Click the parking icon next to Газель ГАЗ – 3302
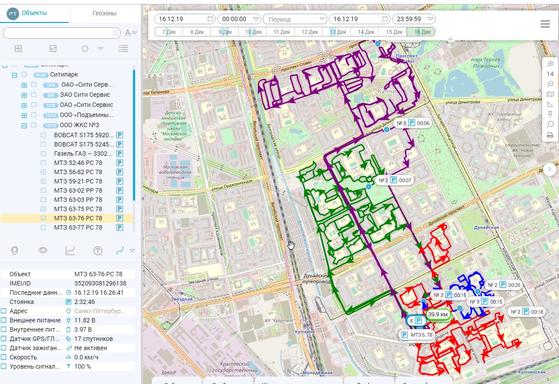 coord(119,154)
